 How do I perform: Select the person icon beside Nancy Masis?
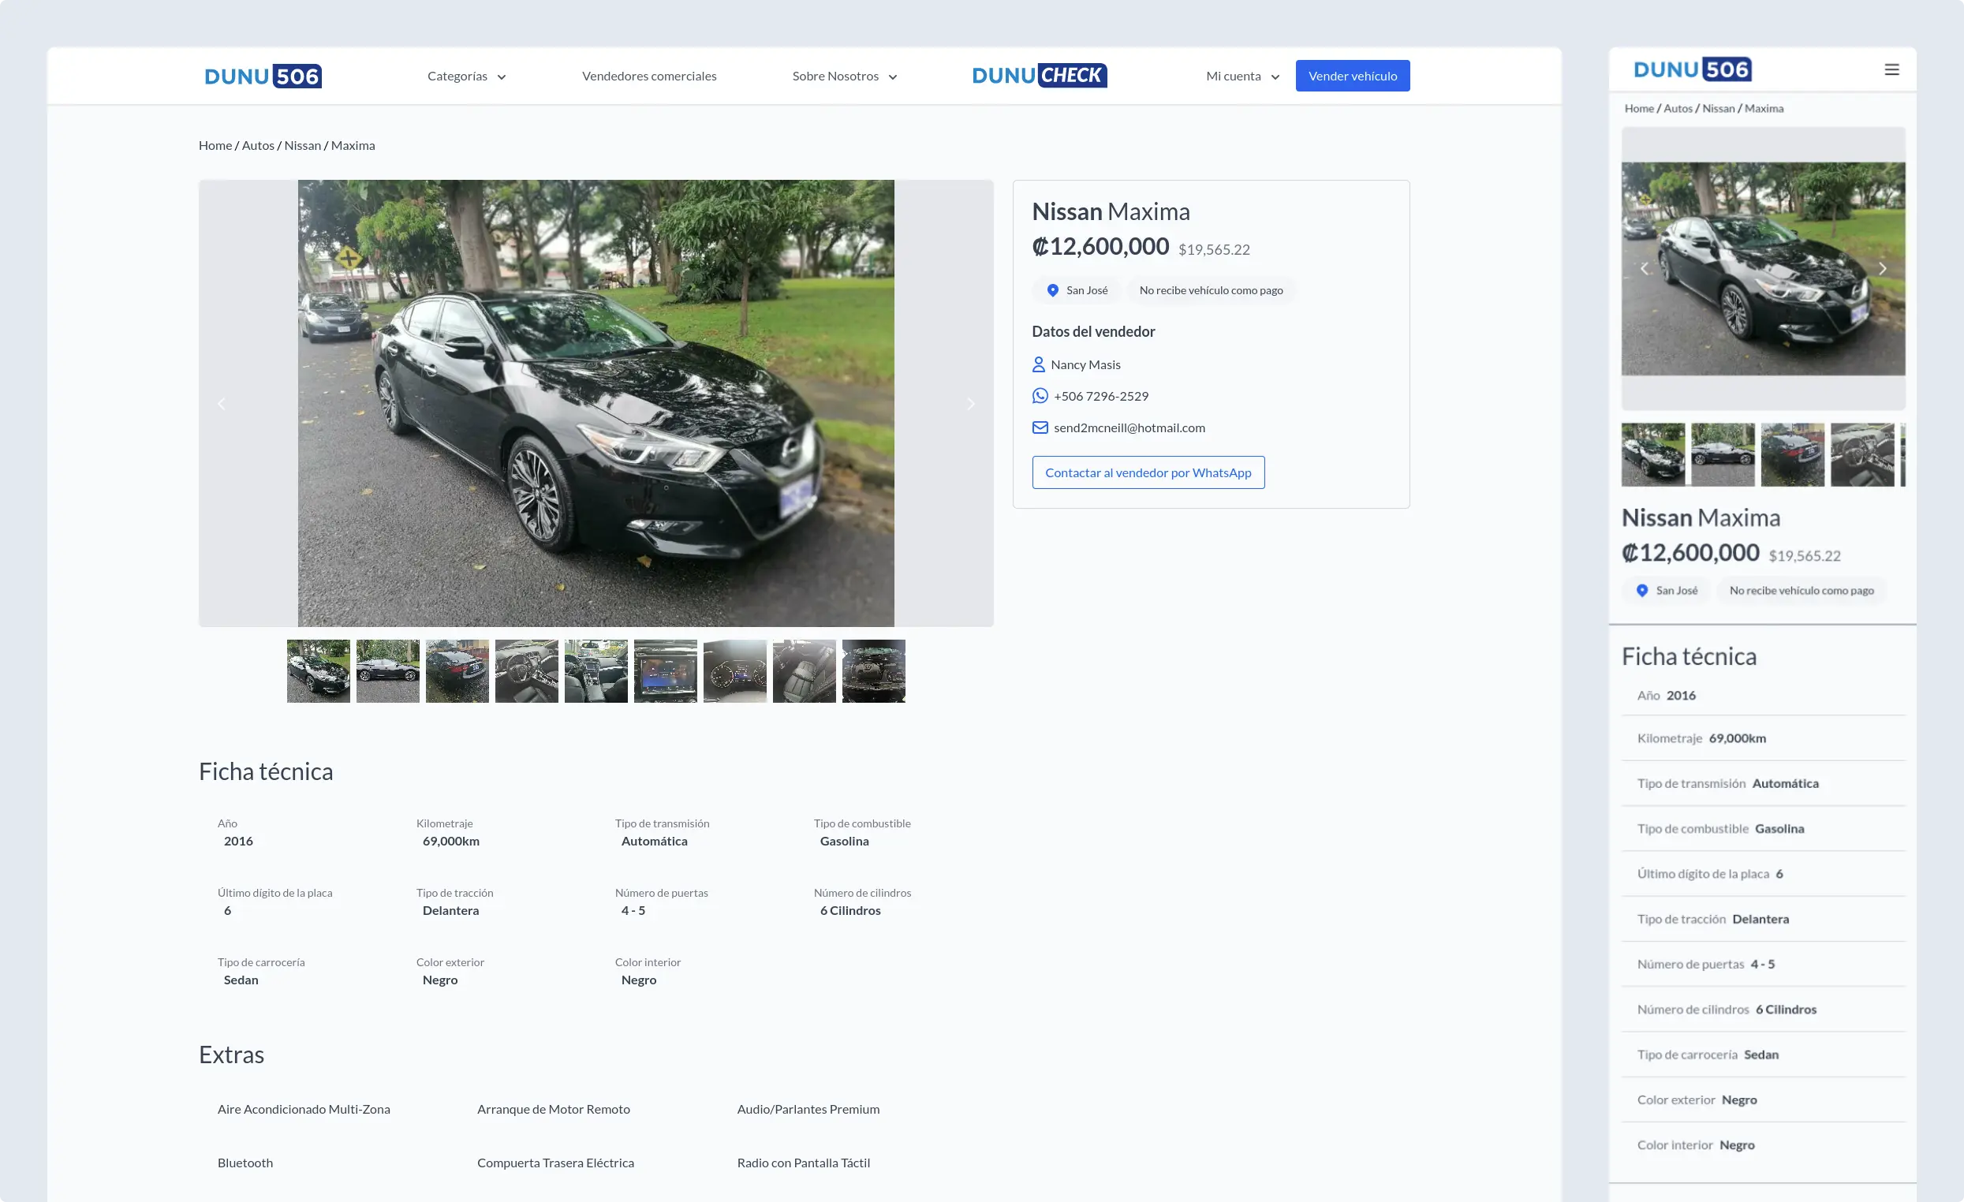(1039, 364)
